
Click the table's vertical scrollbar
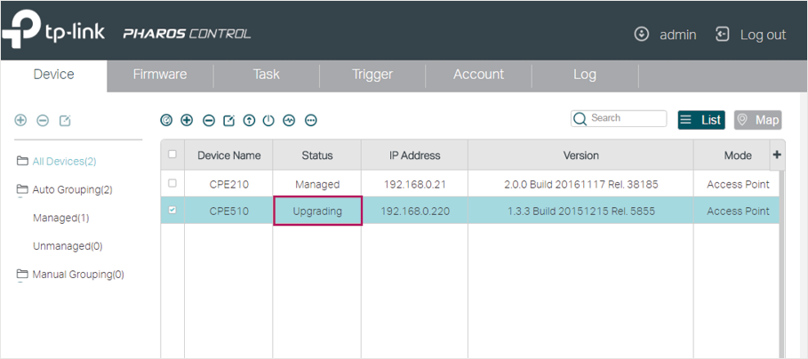pyautogui.click(x=782, y=264)
